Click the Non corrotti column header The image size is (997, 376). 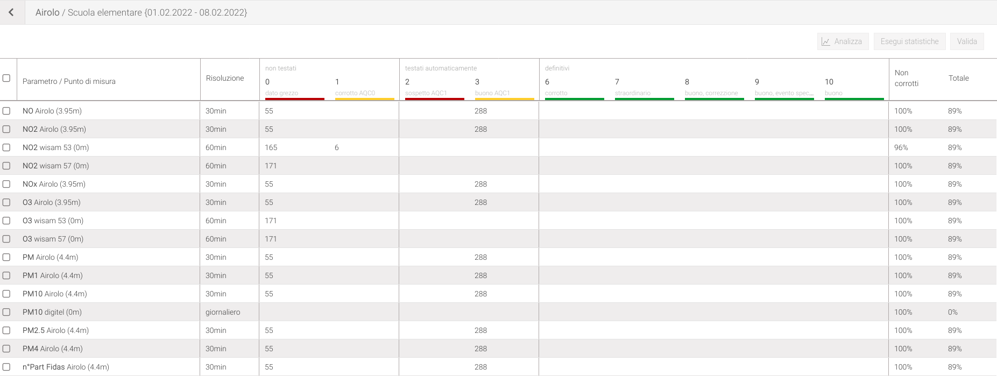(907, 78)
